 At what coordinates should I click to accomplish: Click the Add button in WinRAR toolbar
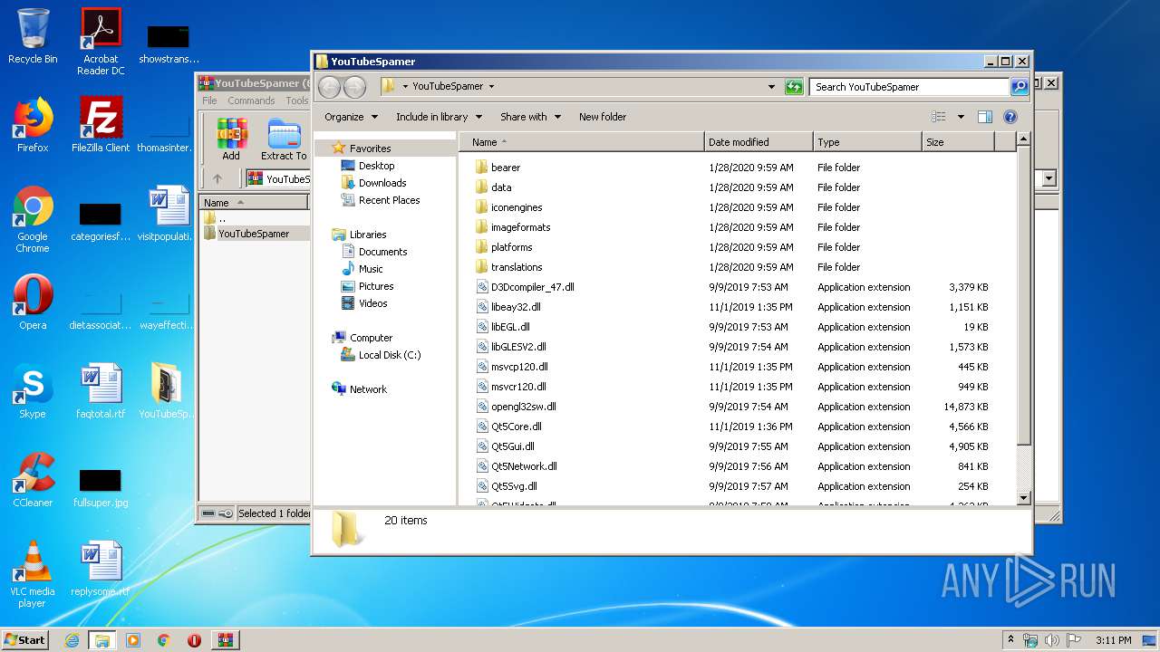(x=231, y=139)
